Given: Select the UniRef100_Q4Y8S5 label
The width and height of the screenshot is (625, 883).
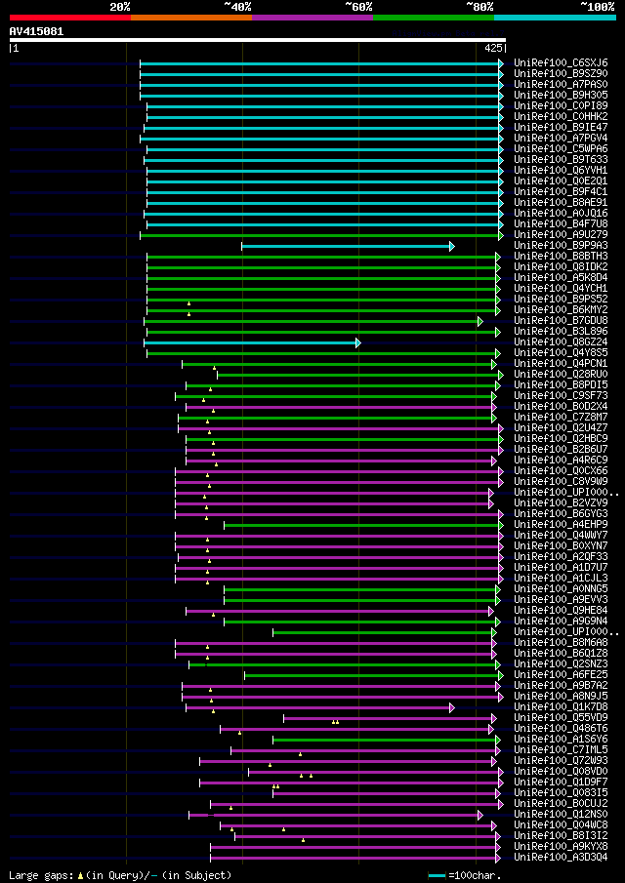Looking at the screenshot, I should [561, 352].
